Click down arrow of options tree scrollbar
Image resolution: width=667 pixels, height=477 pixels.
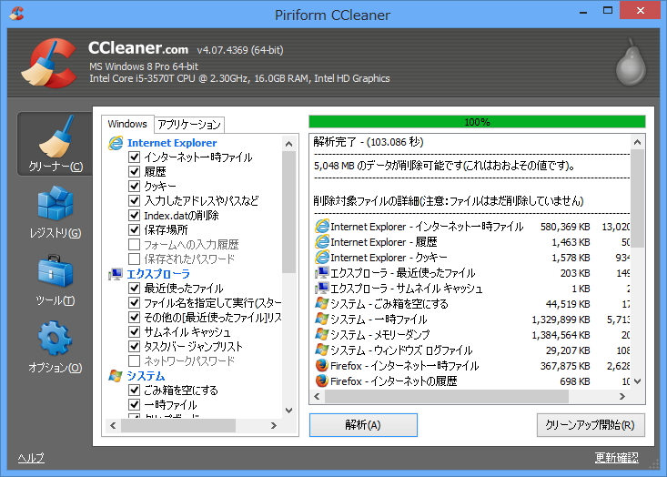288,411
